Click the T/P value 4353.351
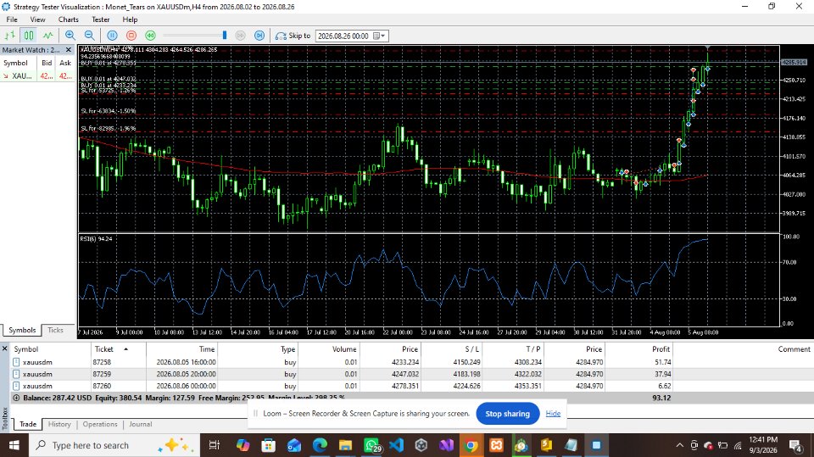This screenshot has width=814, height=457. coord(527,386)
